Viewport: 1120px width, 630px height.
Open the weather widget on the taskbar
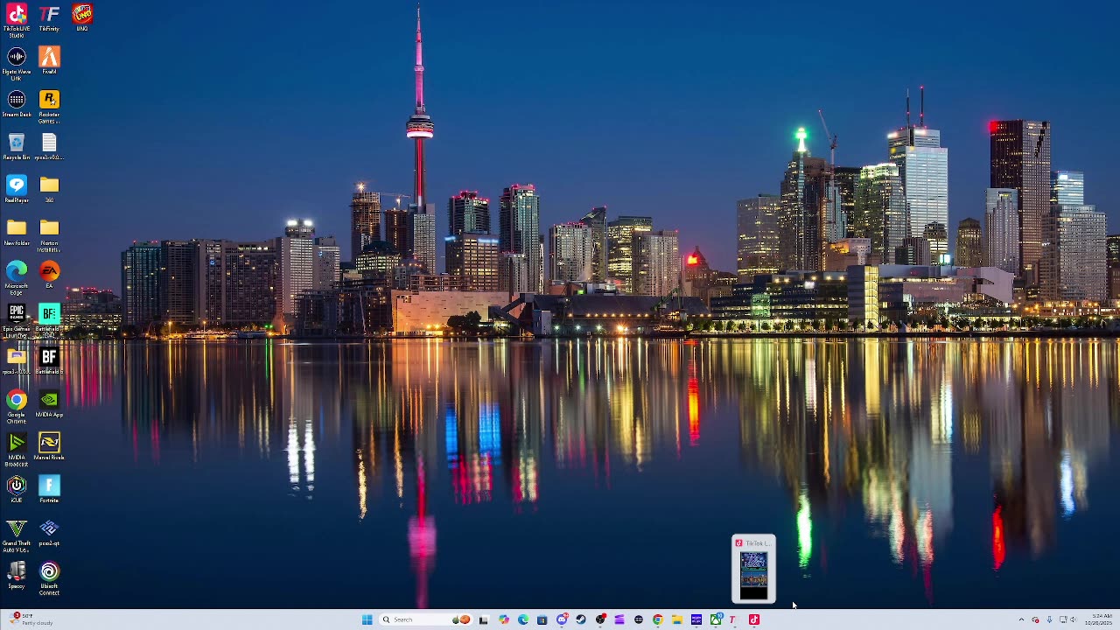[31, 619]
